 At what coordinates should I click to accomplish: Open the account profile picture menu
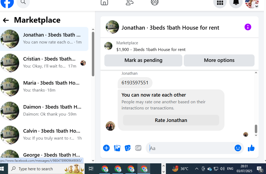(x=252, y=3)
